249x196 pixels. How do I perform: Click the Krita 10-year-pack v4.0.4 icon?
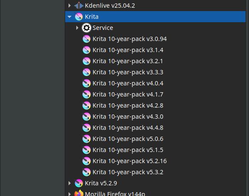click(87, 83)
